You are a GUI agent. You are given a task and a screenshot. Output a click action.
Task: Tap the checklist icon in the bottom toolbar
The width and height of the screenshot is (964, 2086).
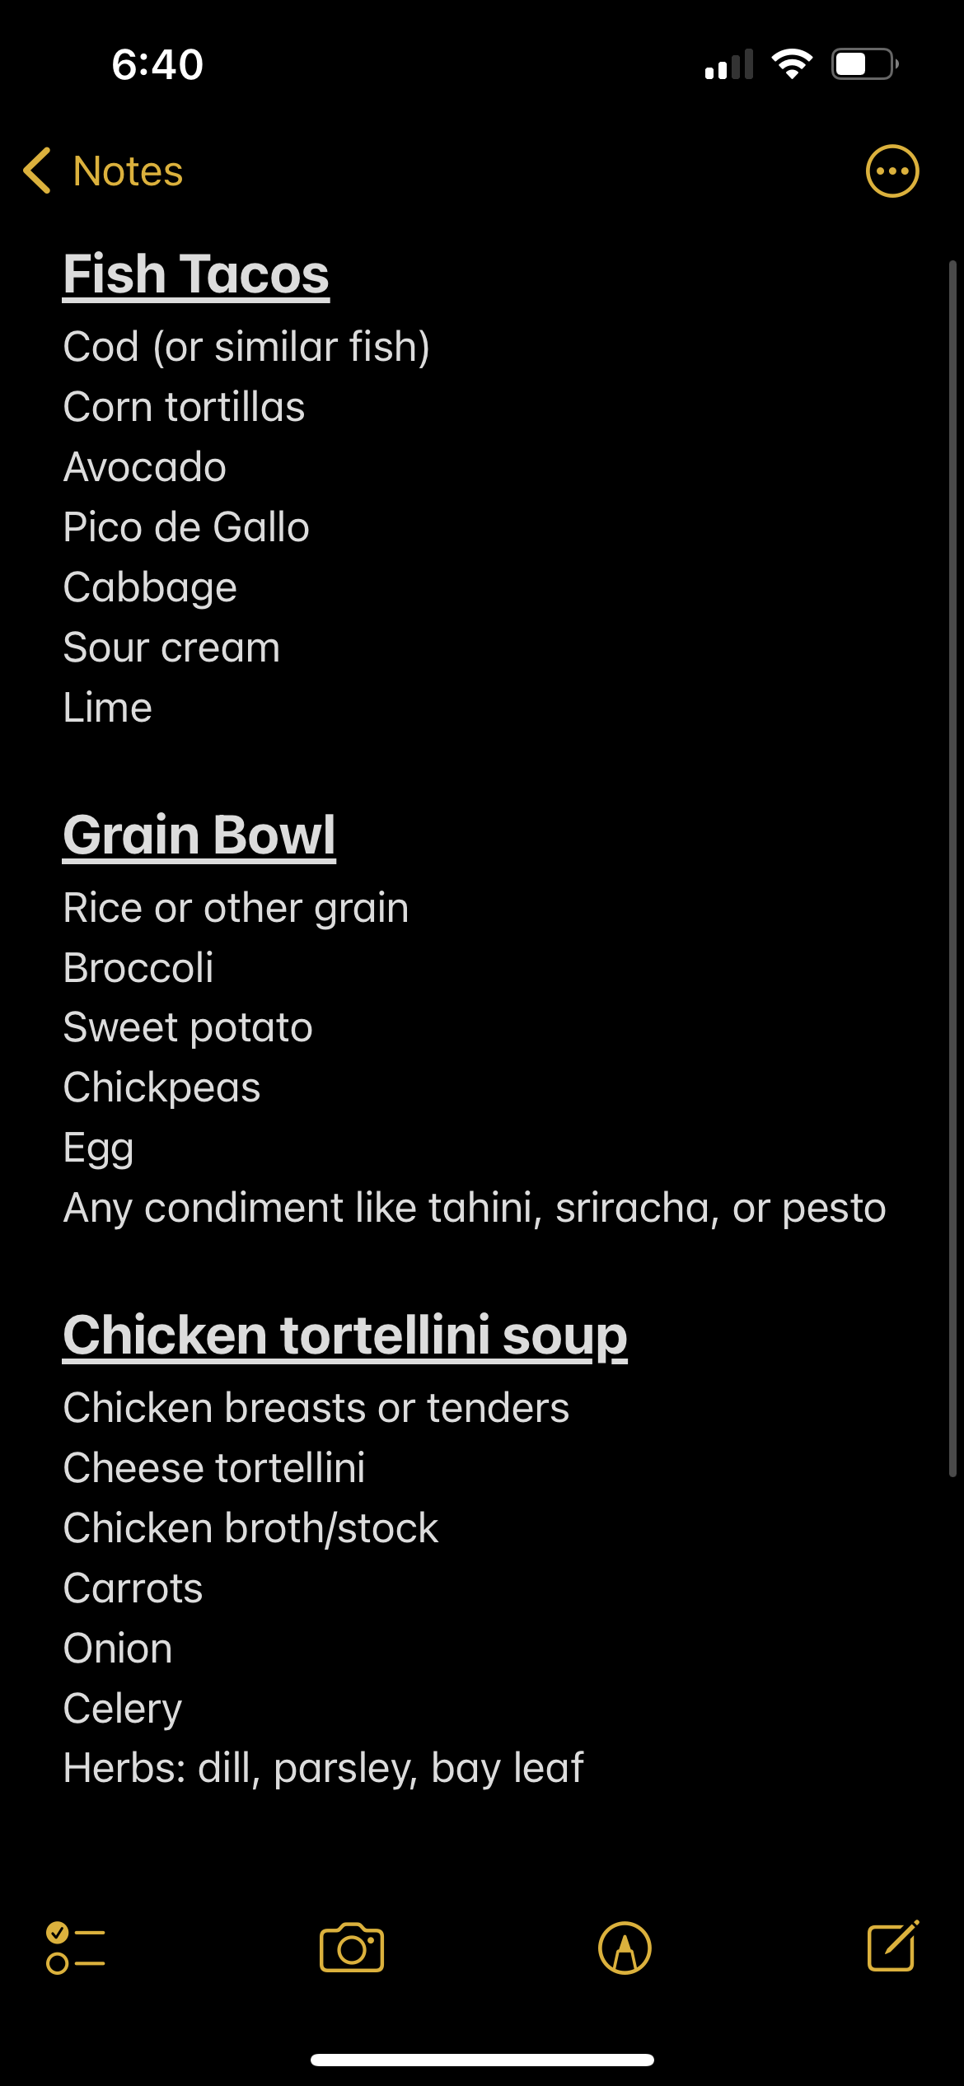click(75, 1948)
